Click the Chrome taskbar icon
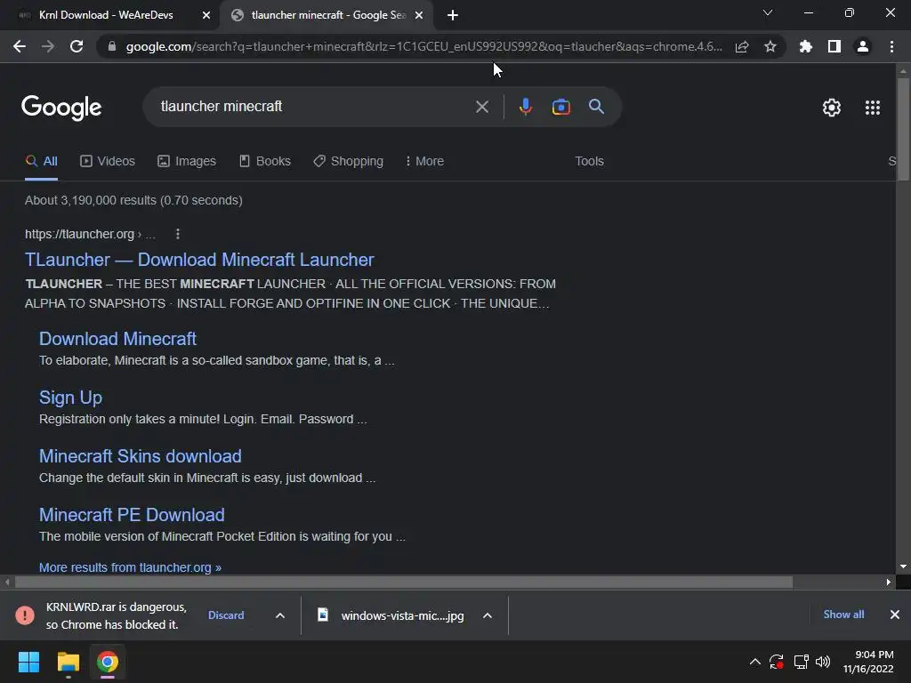Viewport: 911px width, 683px height. [108, 662]
